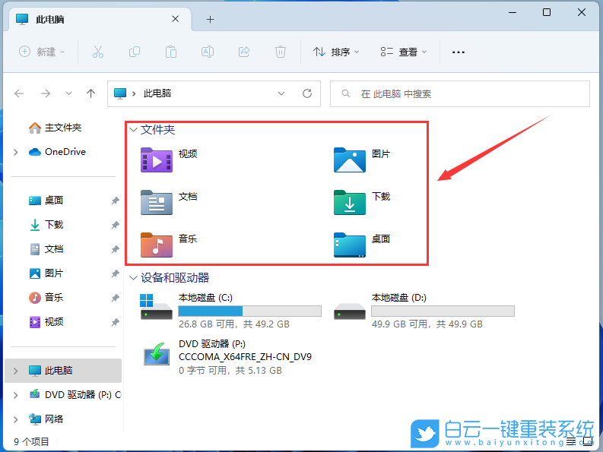This screenshot has width=603, height=452.
Task: Select the 下载 folder in main pane
Action: (x=362, y=202)
